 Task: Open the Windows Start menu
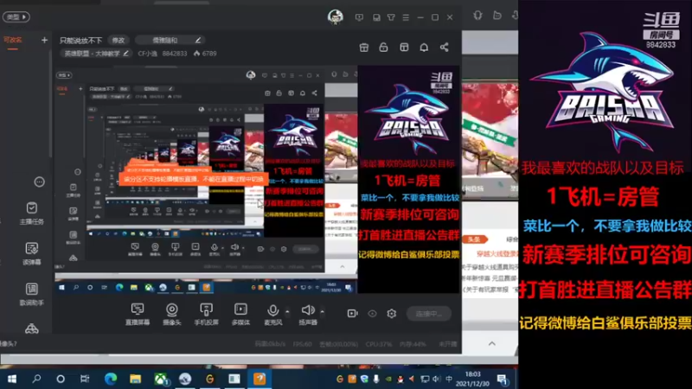pos(12,379)
